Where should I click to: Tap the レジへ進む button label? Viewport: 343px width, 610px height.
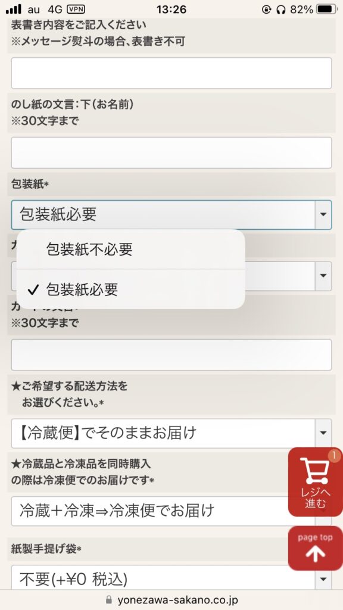pos(315,498)
